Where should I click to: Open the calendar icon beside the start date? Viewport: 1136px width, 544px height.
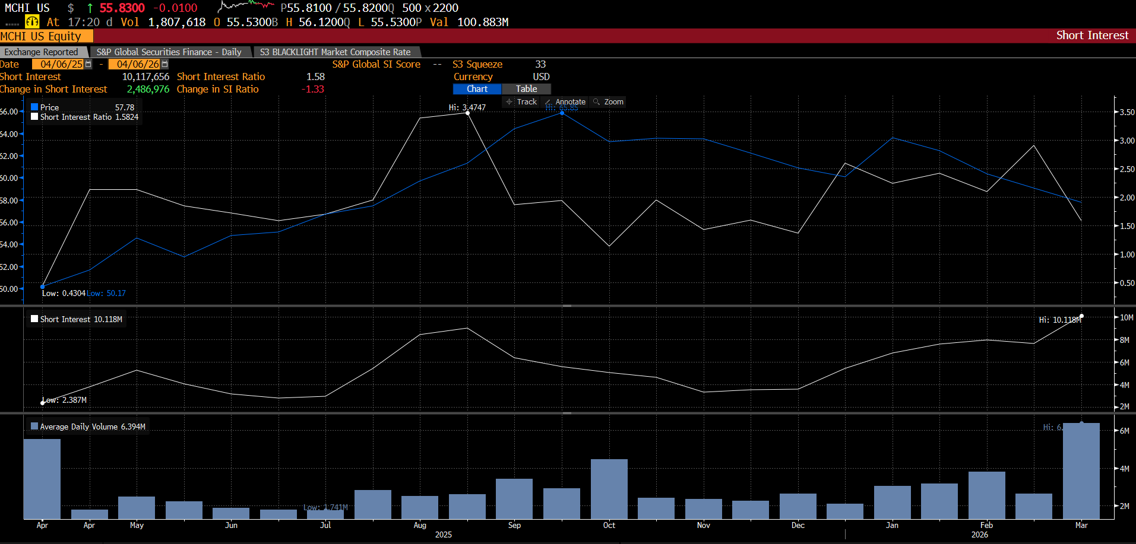[x=88, y=63]
